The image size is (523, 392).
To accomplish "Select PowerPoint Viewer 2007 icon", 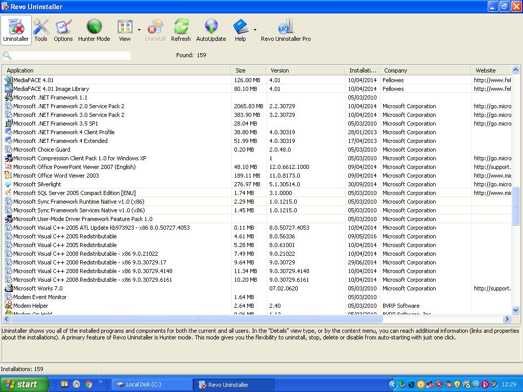I will [x=8, y=167].
